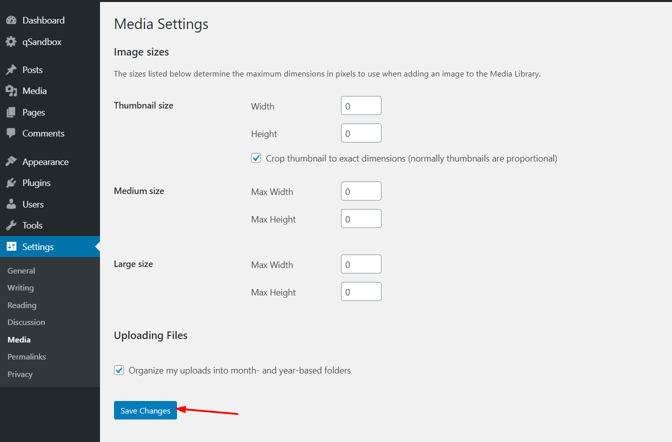Click the Dashboard gauge icon

coord(11,20)
